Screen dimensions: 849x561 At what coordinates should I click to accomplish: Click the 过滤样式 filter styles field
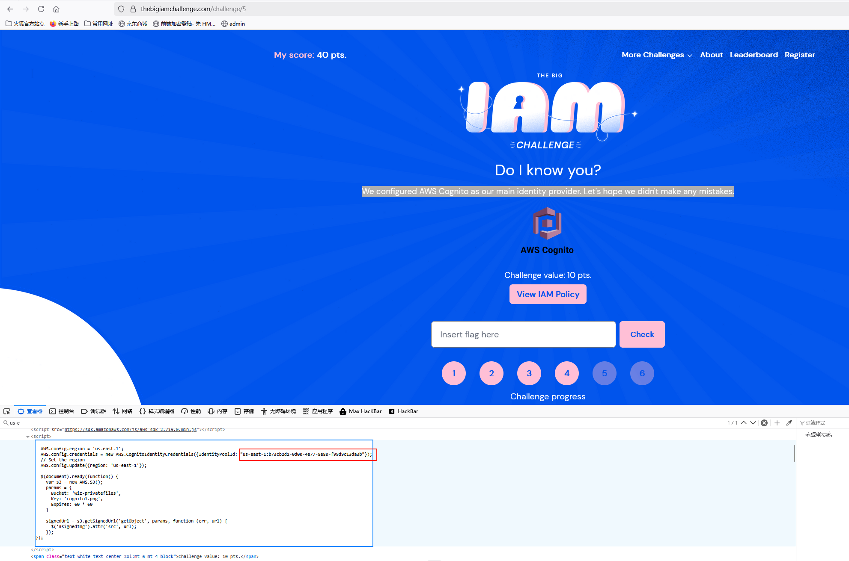(x=824, y=423)
